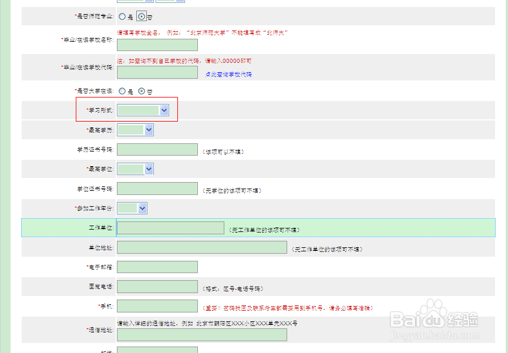508x353 pixels.
Task: Open the 学习形式 dropdown
Action: click(x=143, y=110)
